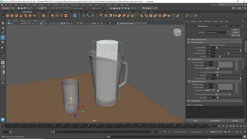This screenshot has height=139, width=247.
Task: Uncheck Enable Liquid Simulation
Action: [x=208, y=45]
